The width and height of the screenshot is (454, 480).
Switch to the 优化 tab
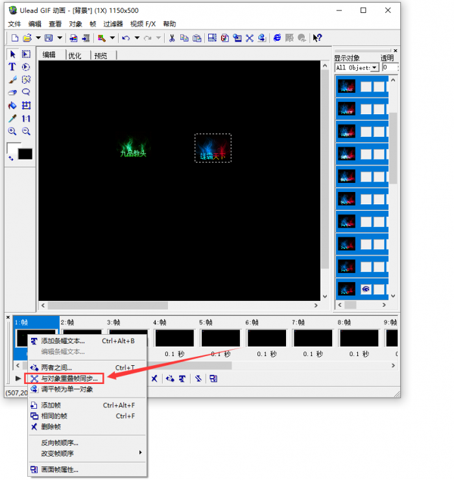75,55
